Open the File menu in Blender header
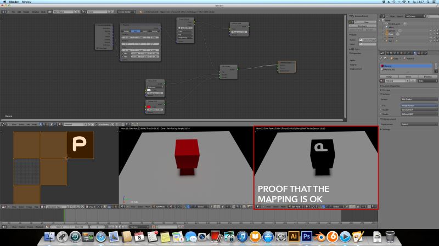 click(13, 11)
